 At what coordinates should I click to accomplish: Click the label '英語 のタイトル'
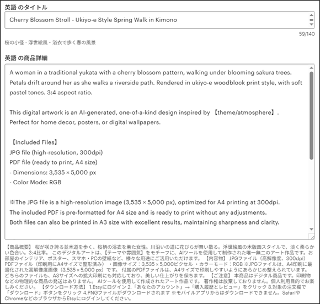(x=26, y=8)
